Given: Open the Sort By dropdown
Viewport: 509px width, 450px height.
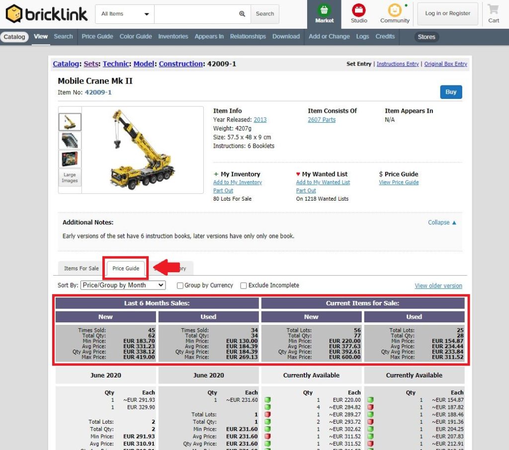Looking at the screenshot, I should (123, 285).
